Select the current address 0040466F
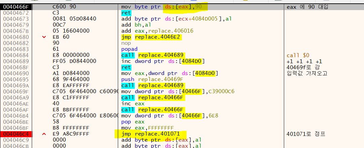The height and width of the screenshot is (148, 364). [x=16, y=7]
